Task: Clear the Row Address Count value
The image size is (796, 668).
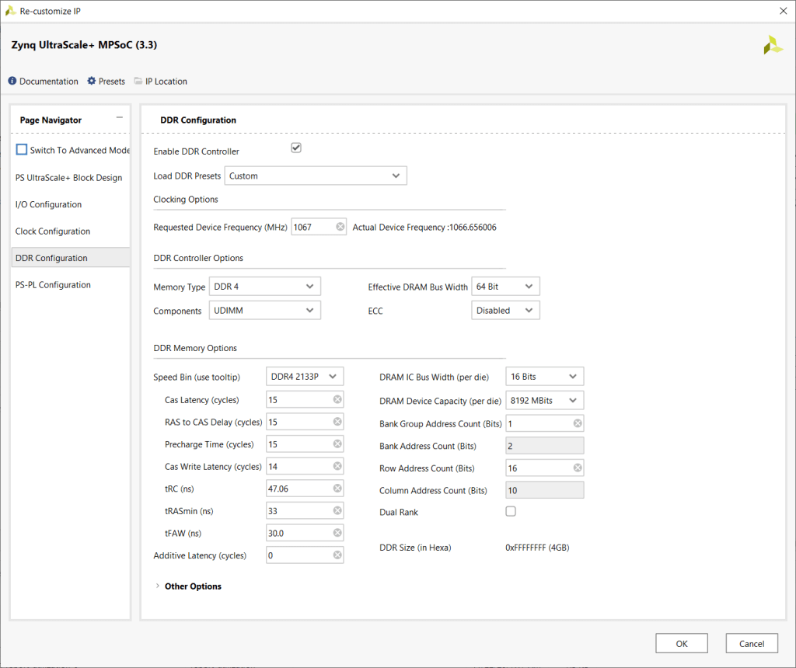Action: [578, 468]
